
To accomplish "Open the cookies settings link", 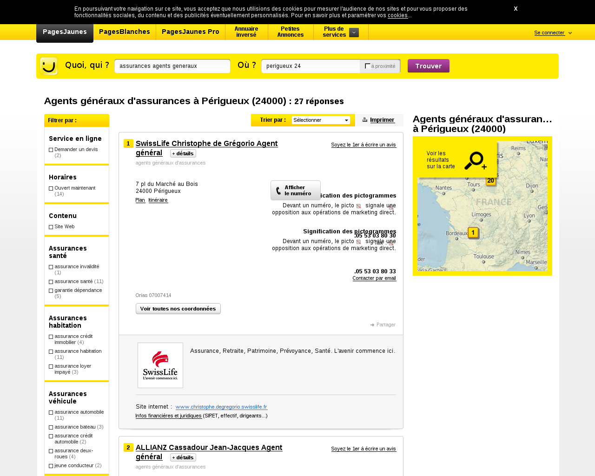I will coord(398,15).
